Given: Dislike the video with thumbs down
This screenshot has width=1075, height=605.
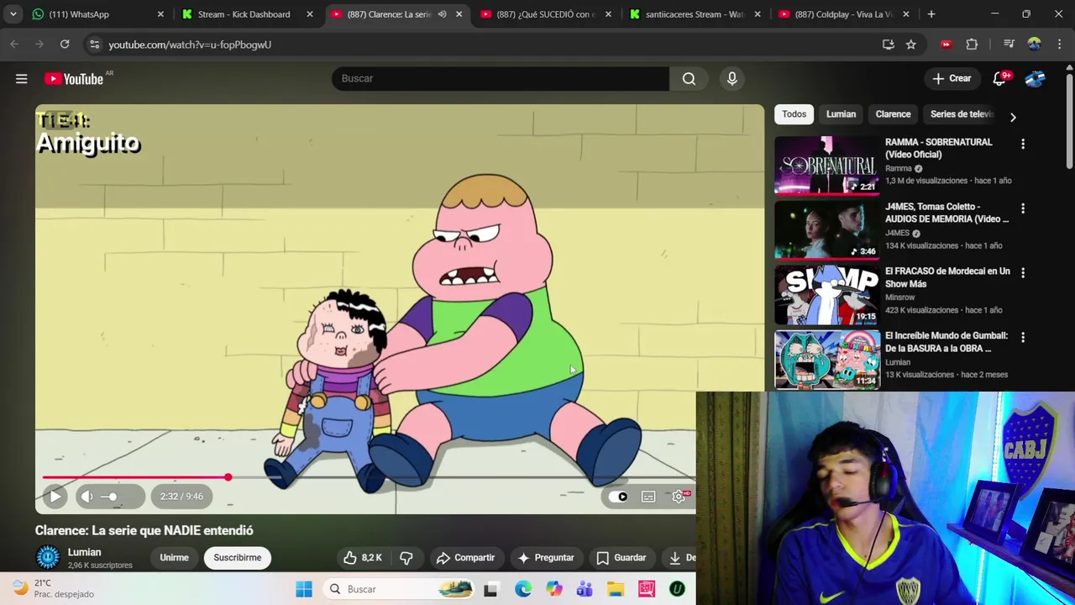Looking at the screenshot, I should click(x=406, y=557).
